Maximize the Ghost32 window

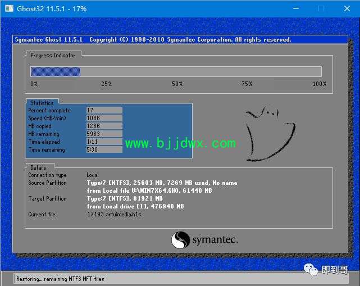[321, 9]
